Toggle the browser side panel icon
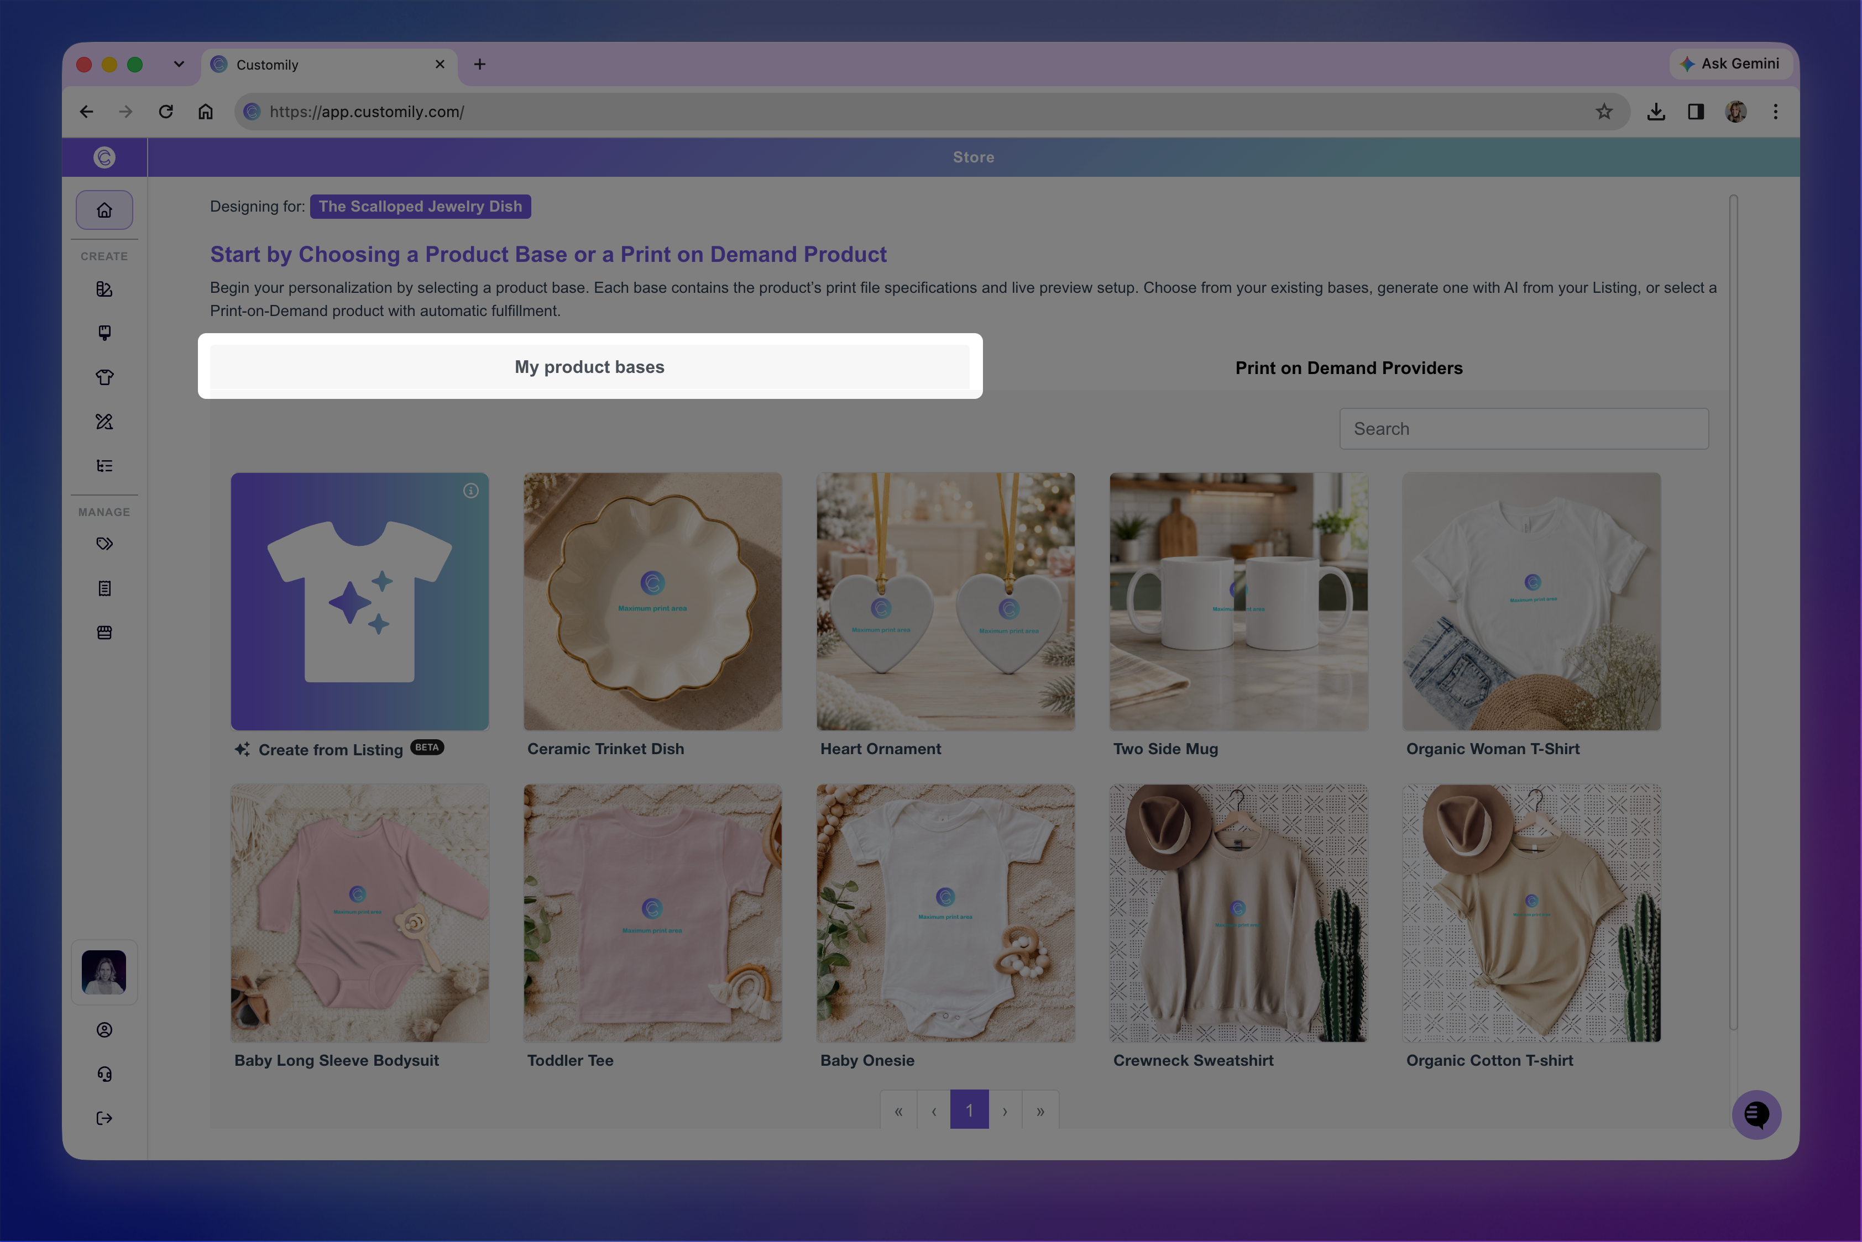The height and width of the screenshot is (1242, 1862). point(1696,112)
